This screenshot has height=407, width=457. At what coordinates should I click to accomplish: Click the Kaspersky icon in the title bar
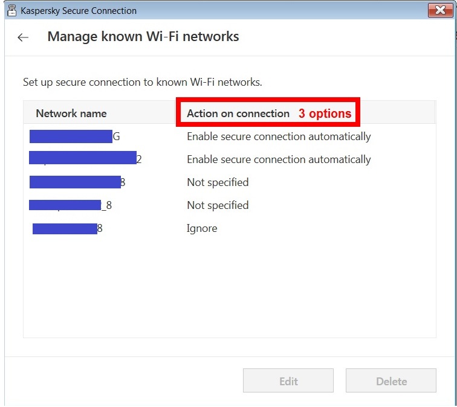coord(11,10)
